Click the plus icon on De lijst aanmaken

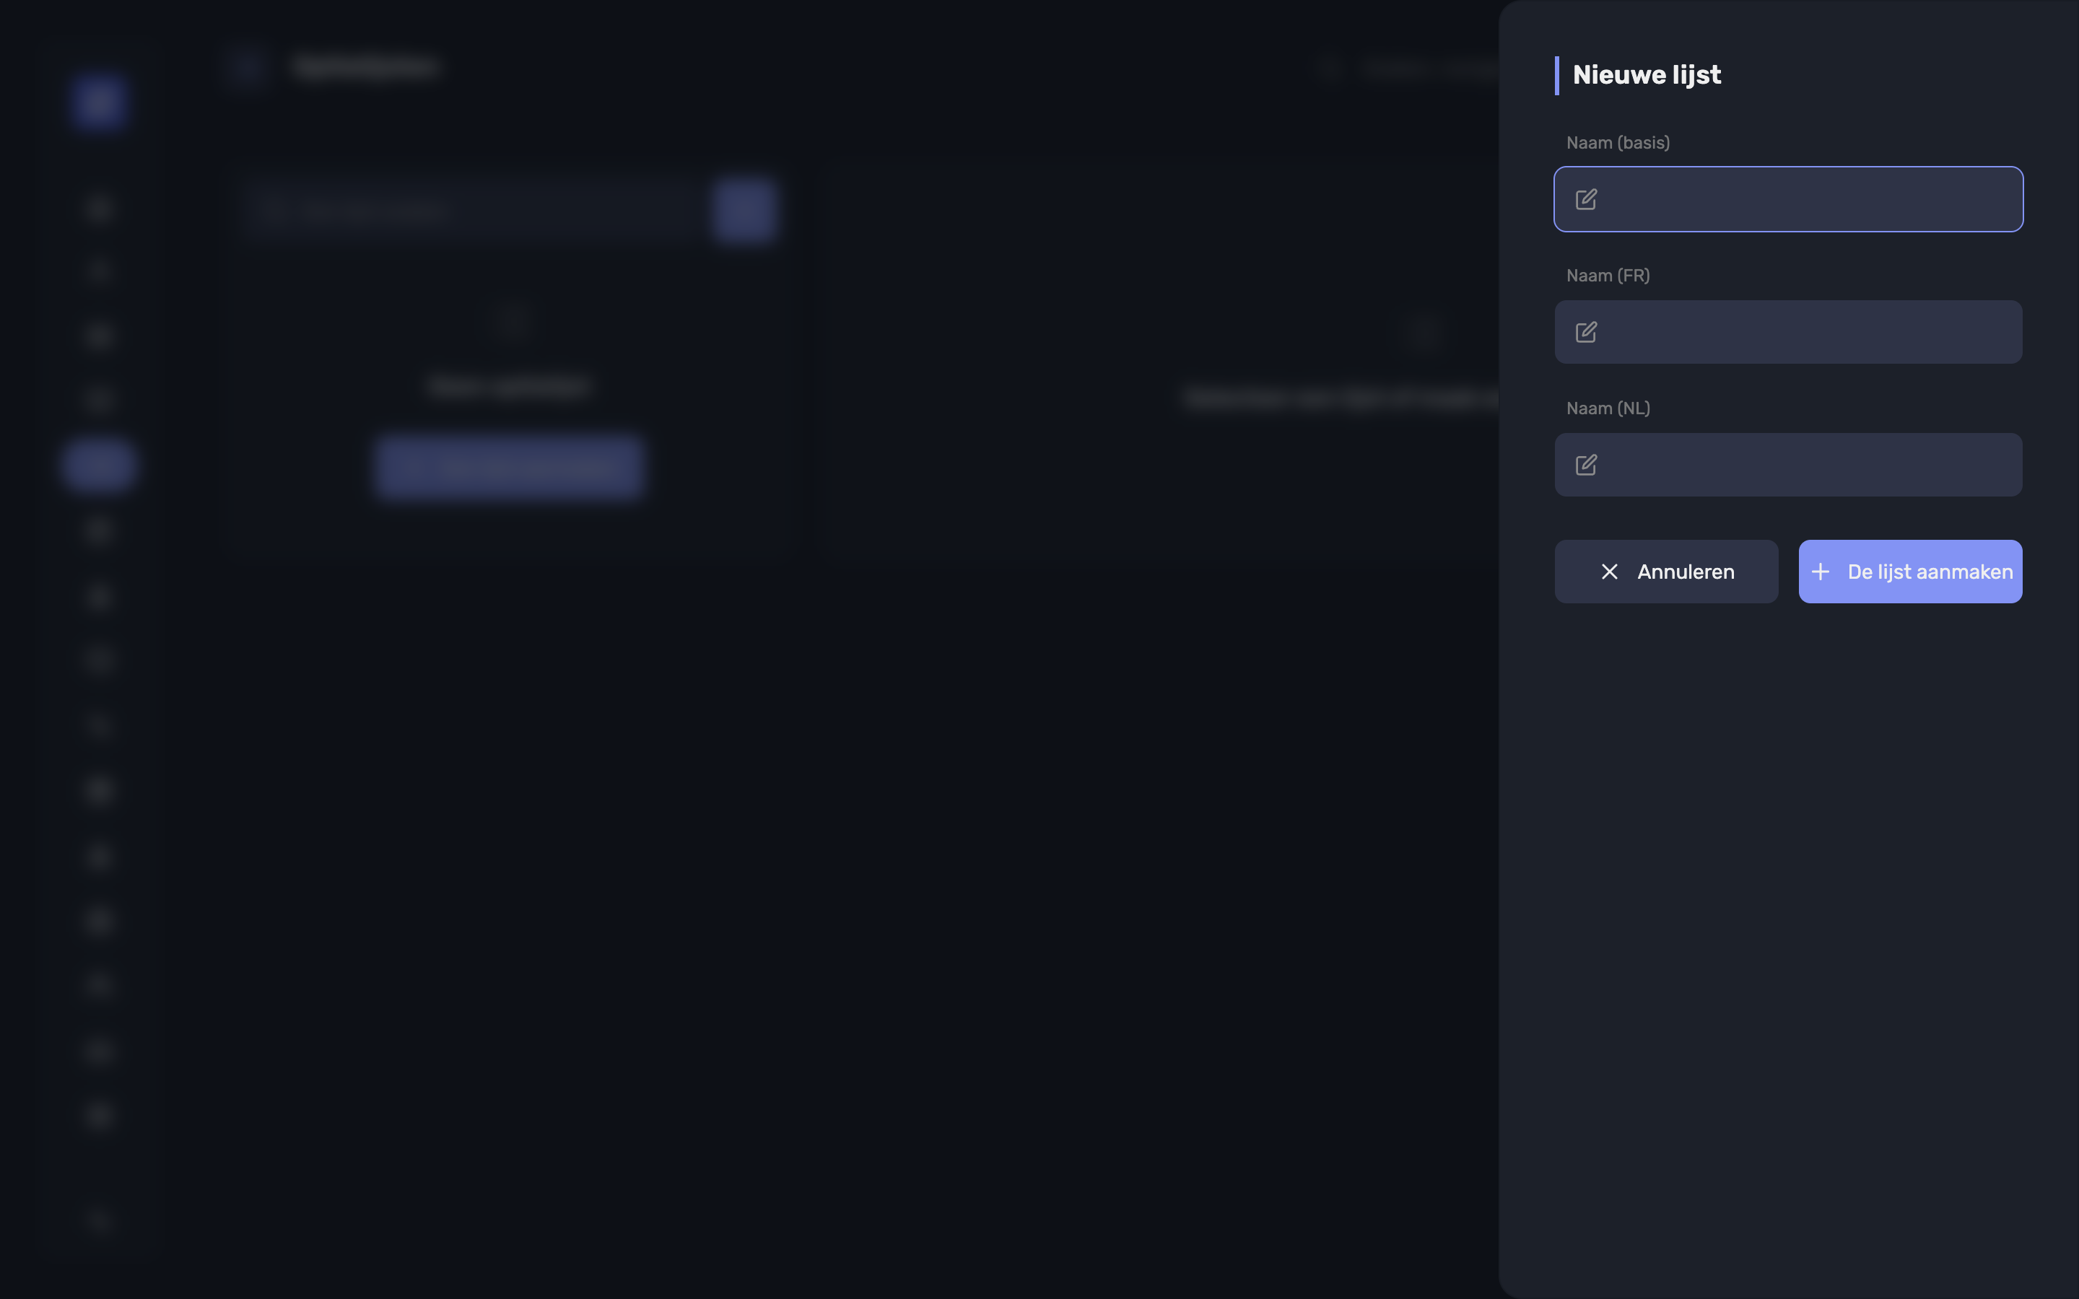(1820, 572)
